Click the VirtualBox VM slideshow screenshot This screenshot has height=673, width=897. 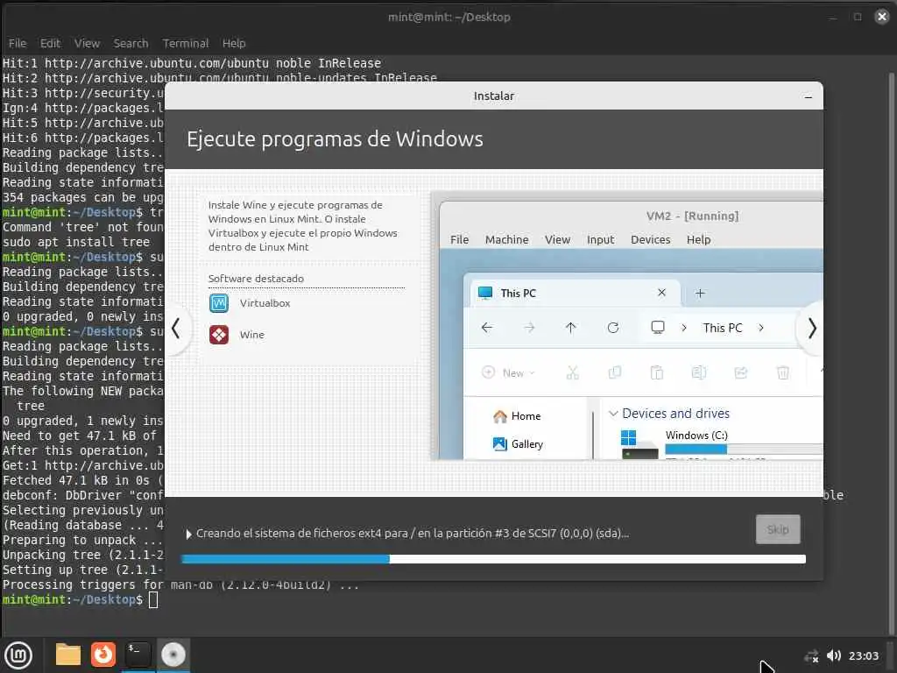(627, 326)
